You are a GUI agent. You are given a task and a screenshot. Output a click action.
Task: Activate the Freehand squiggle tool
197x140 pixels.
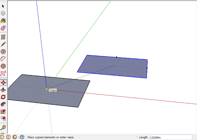pos(3,73)
